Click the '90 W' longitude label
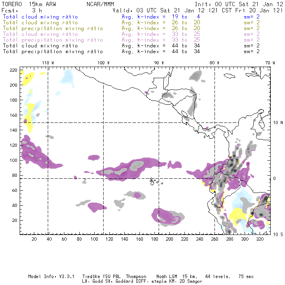 coord(159,63)
